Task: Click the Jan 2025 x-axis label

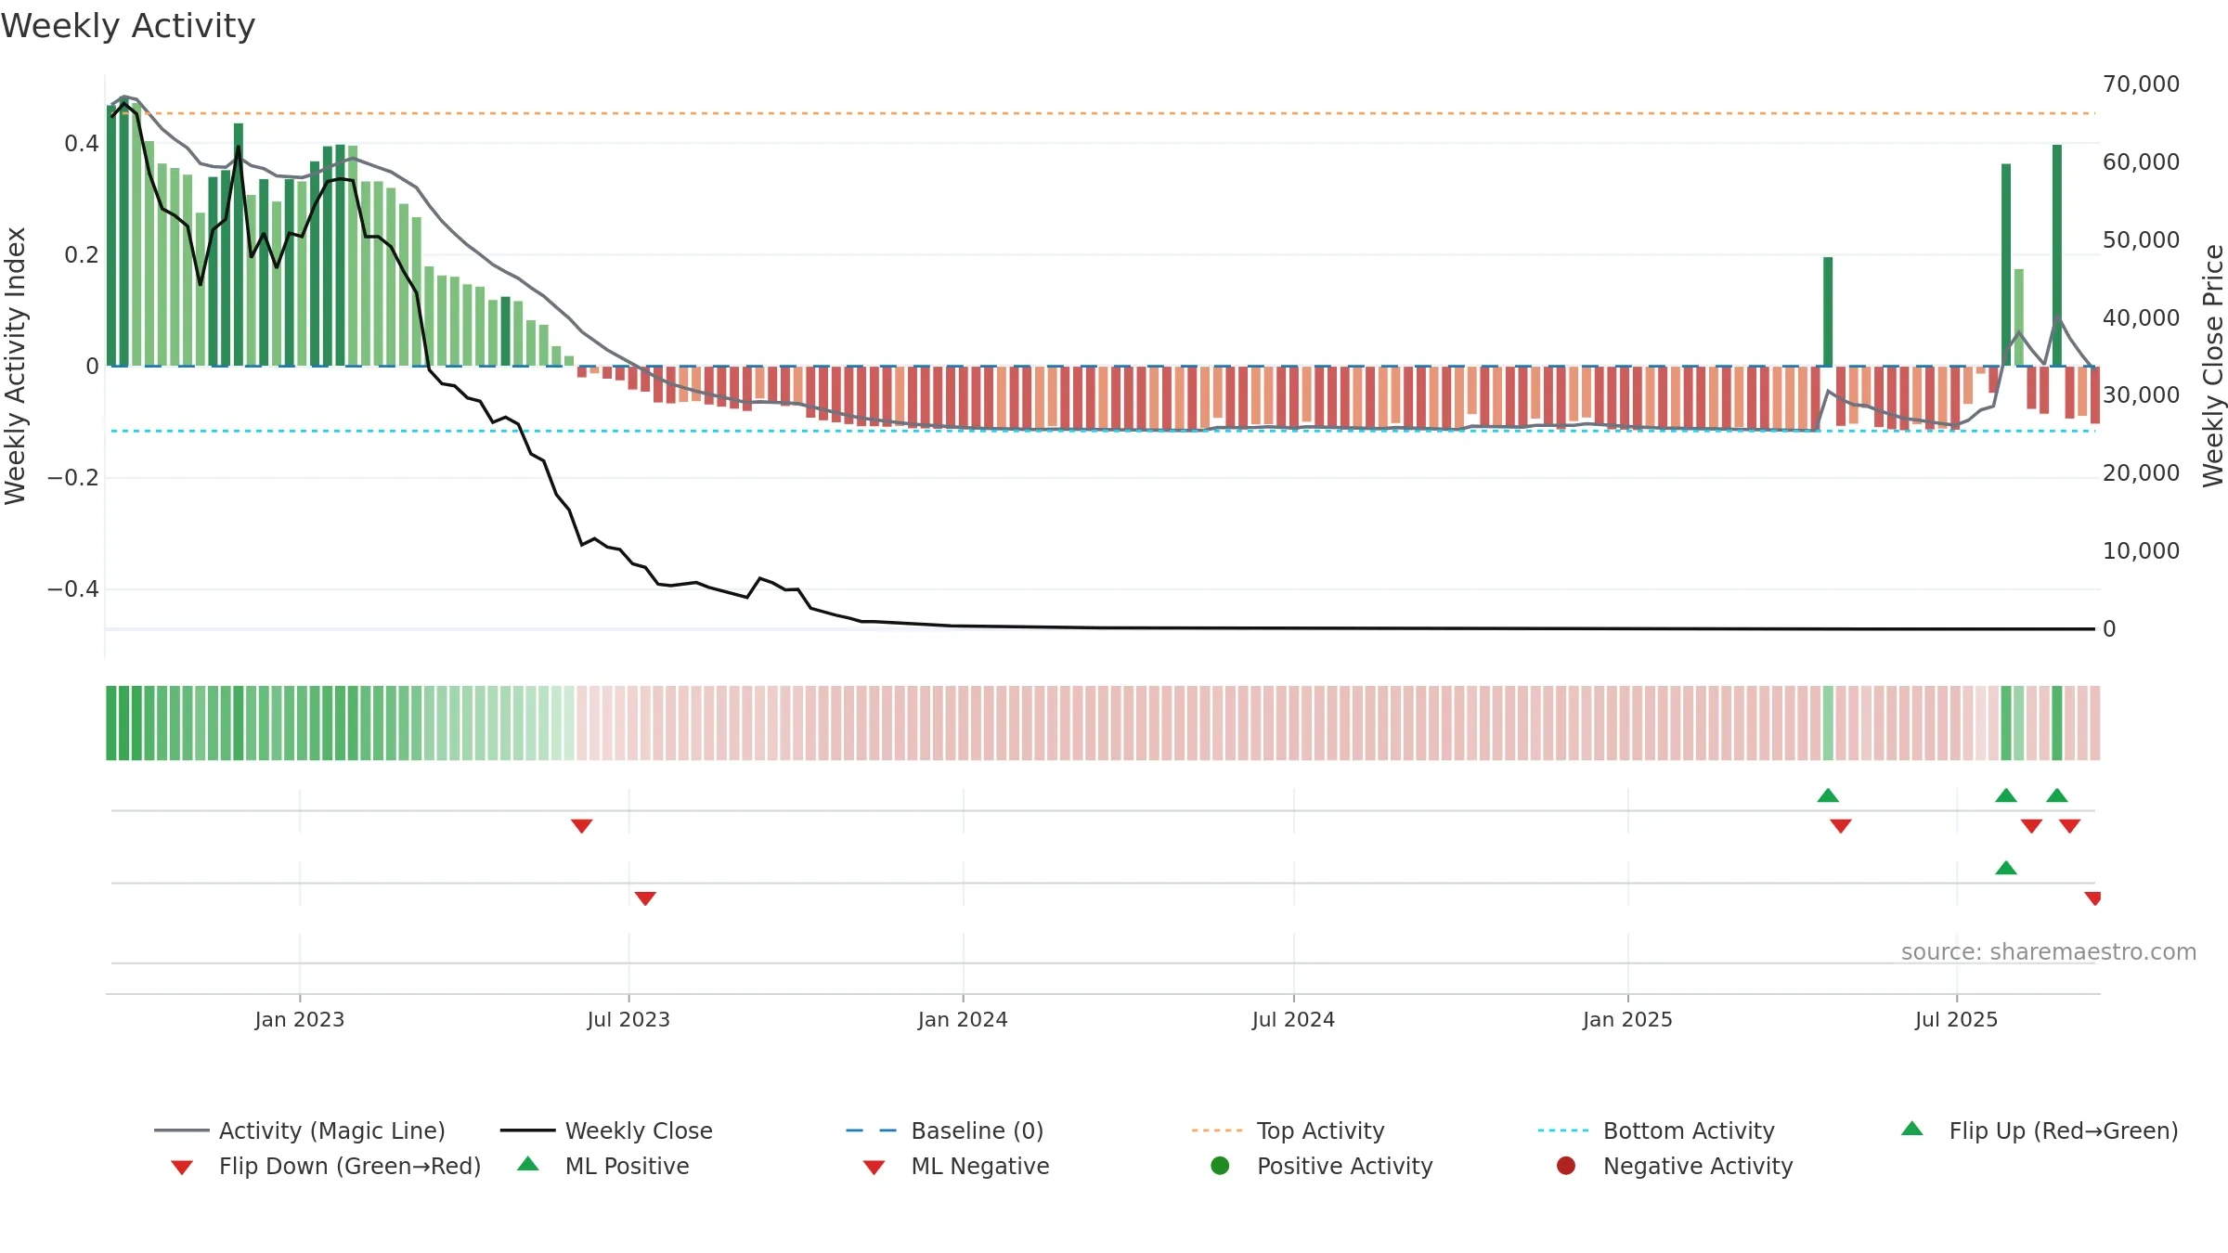Action: coord(1627,1019)
